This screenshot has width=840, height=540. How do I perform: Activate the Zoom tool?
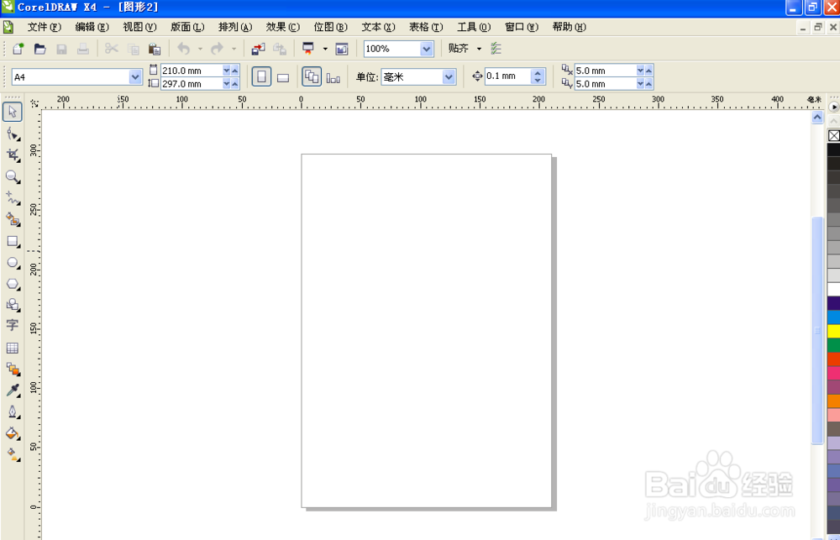[x=13, y=177]
